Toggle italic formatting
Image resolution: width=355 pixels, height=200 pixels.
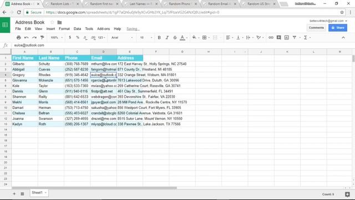167,38
